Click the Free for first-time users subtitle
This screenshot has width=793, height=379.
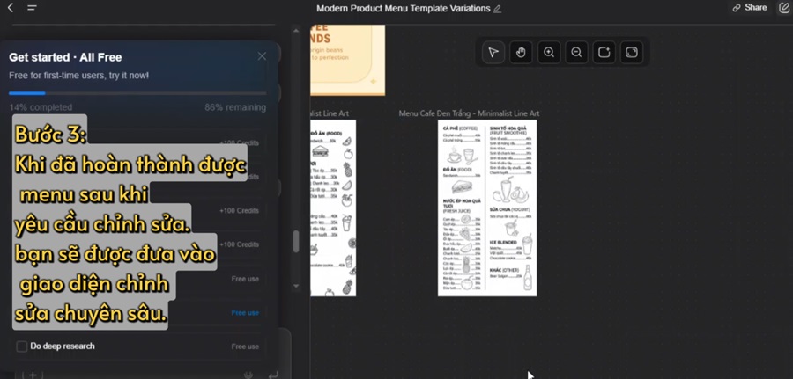79,76
